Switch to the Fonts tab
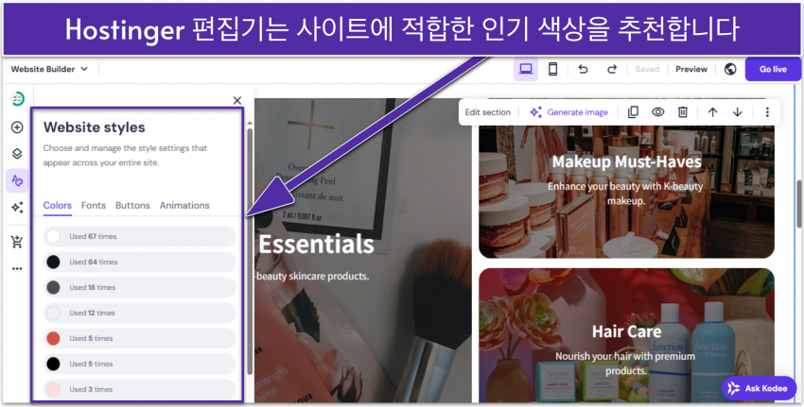This screenshot has width=804, height=407. tap(94, 205)
